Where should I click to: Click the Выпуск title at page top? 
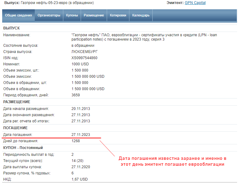click(49, 3)
